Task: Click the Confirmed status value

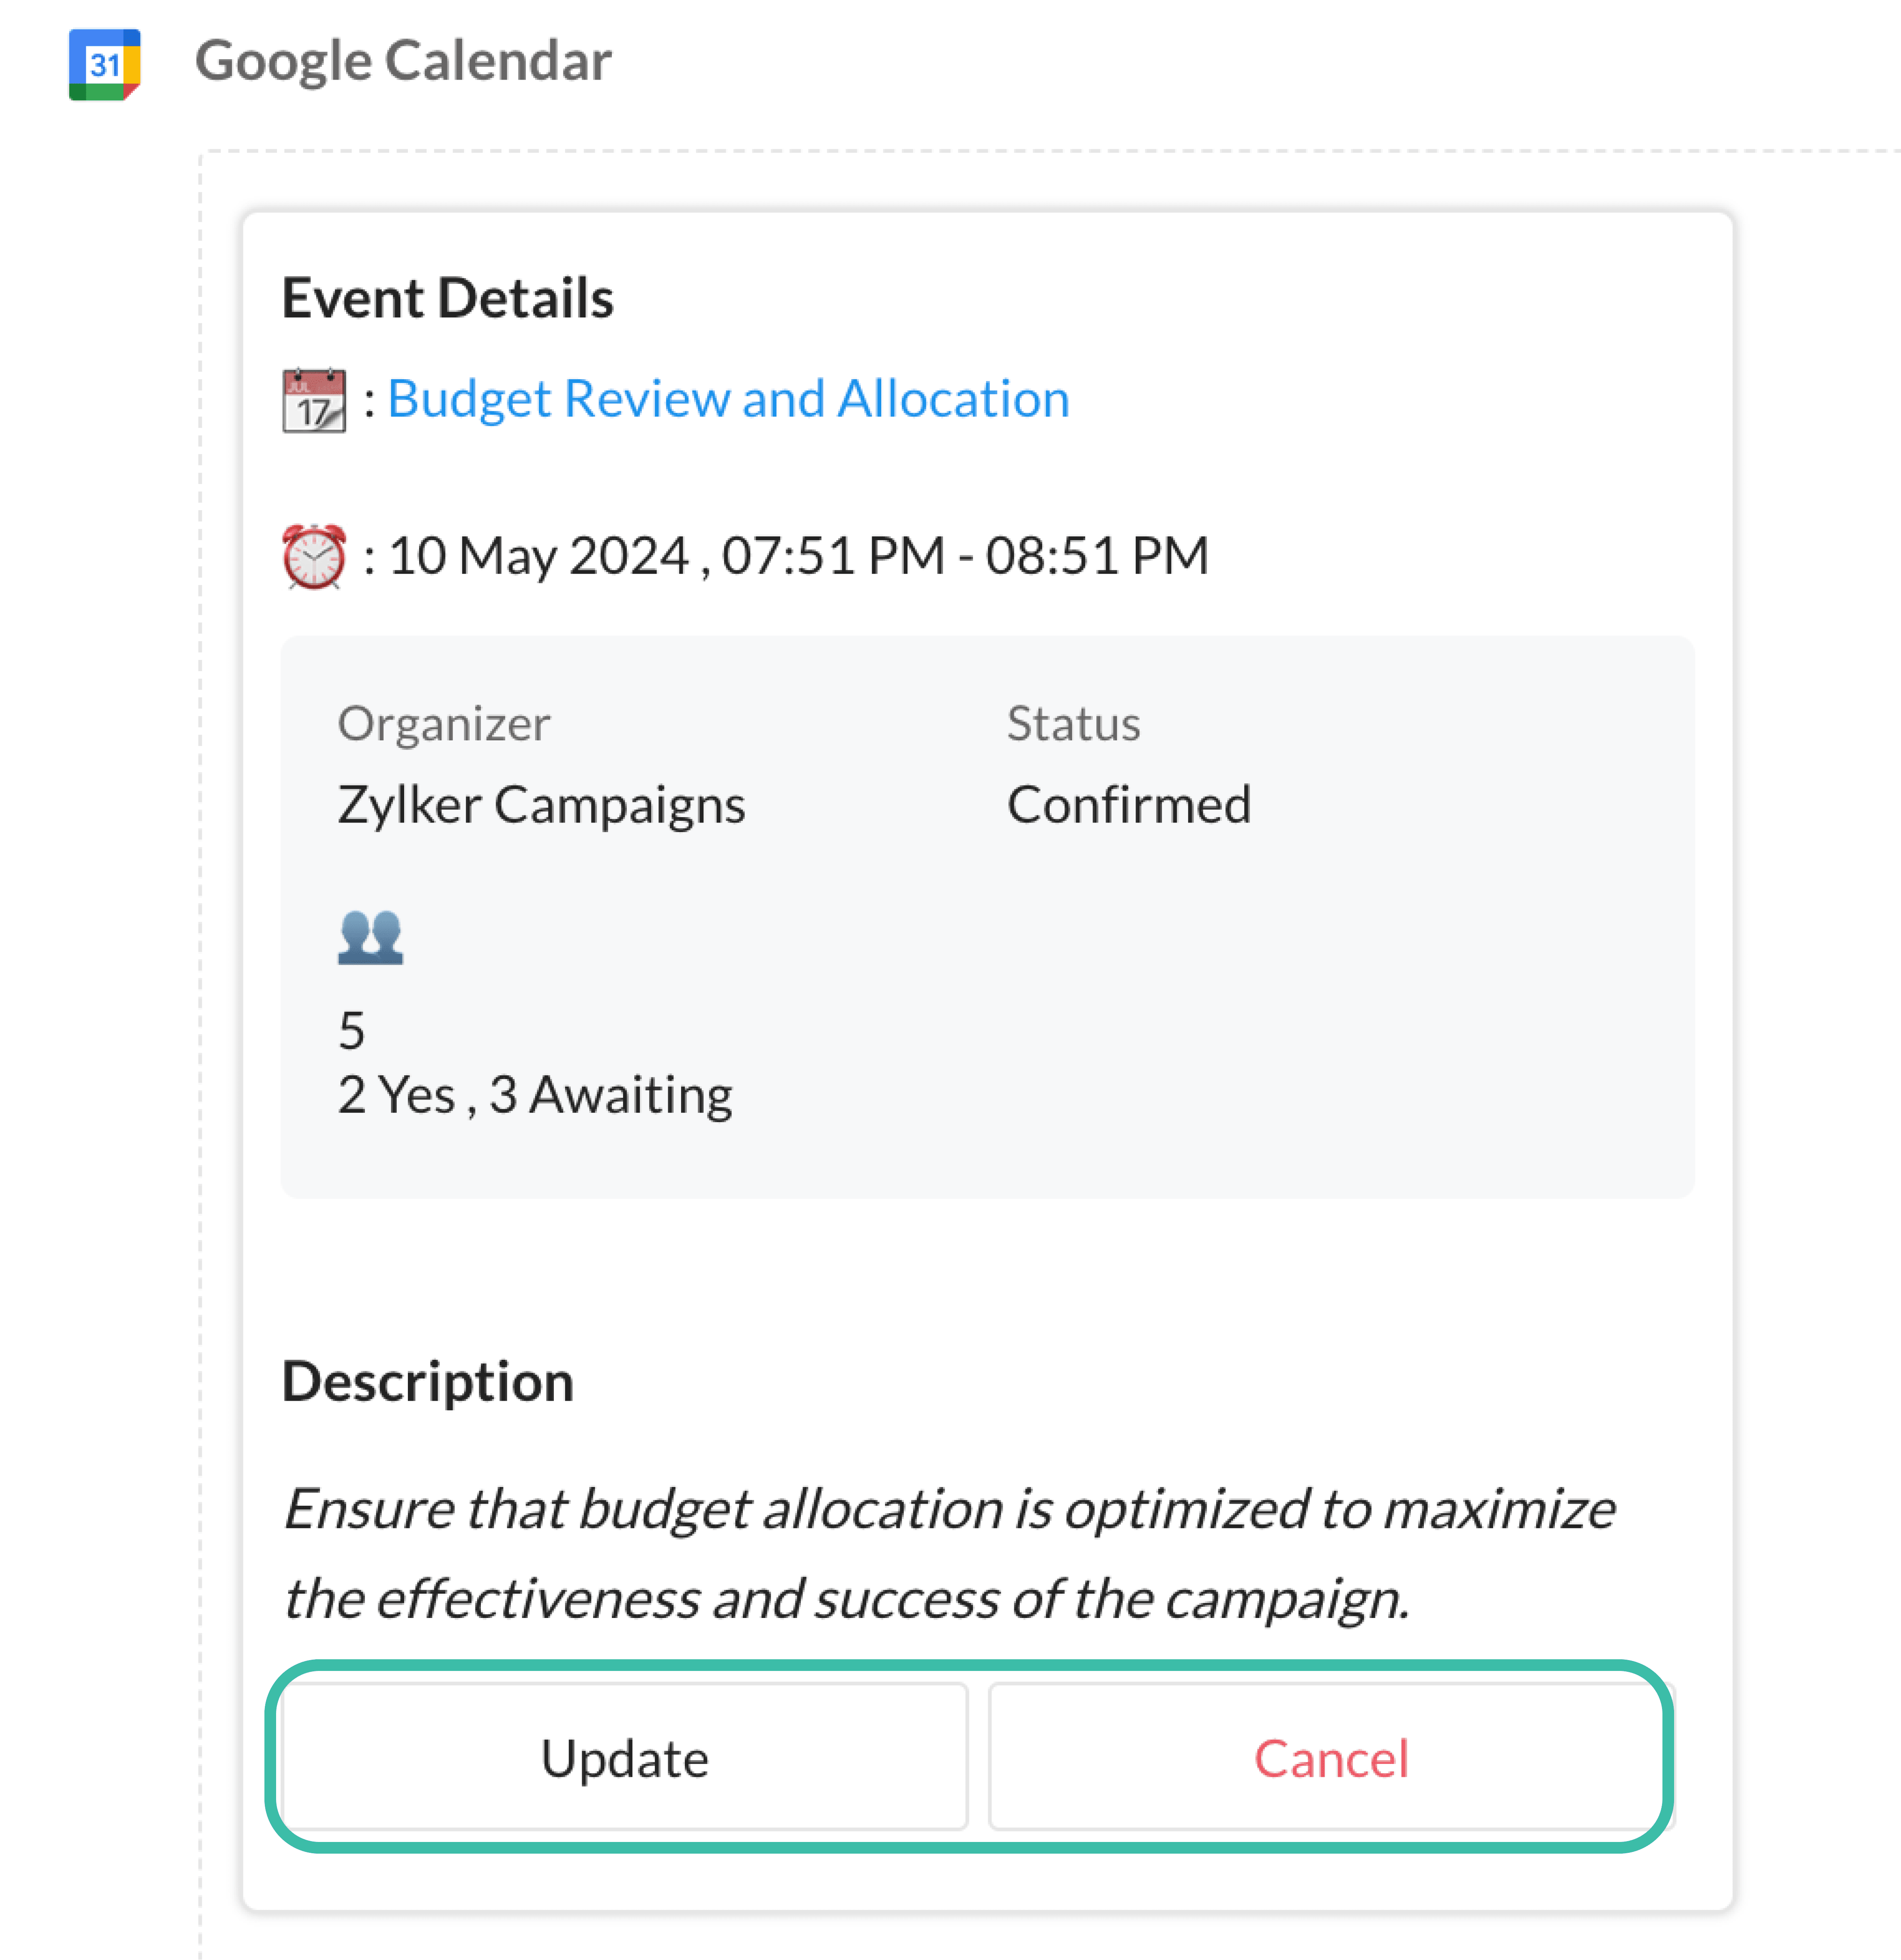Action: click(1129, 805)
